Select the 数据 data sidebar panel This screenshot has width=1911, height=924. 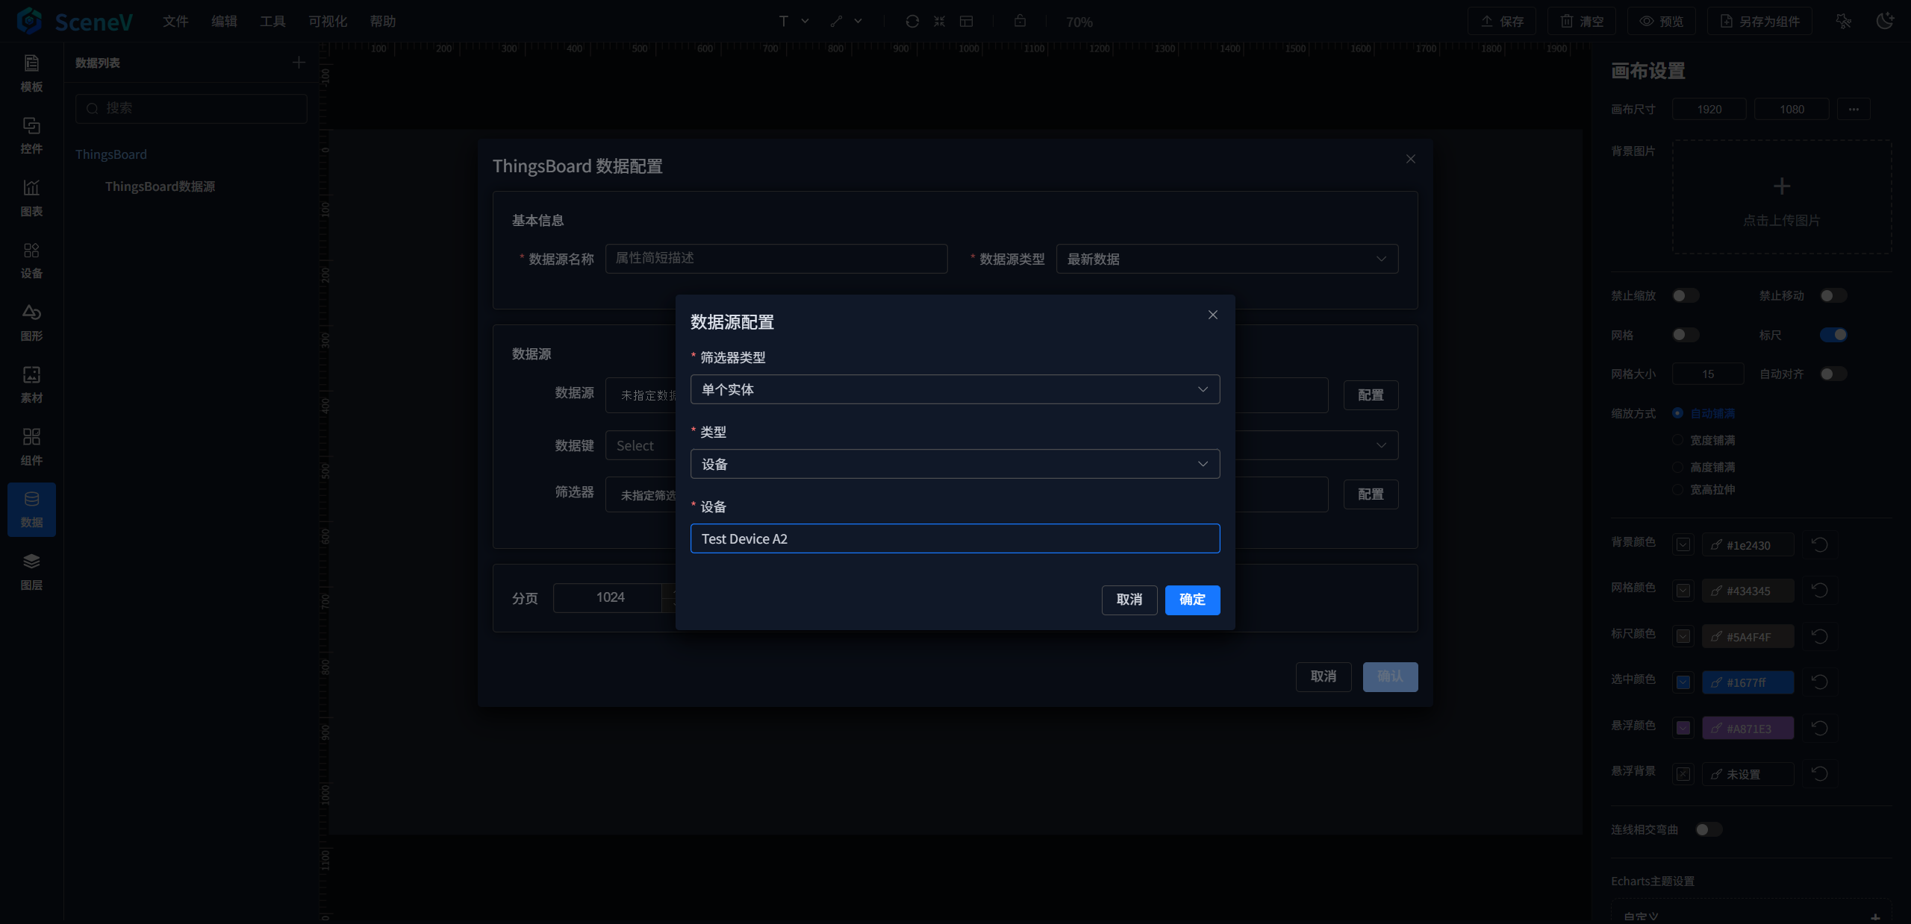pos(31,509)
